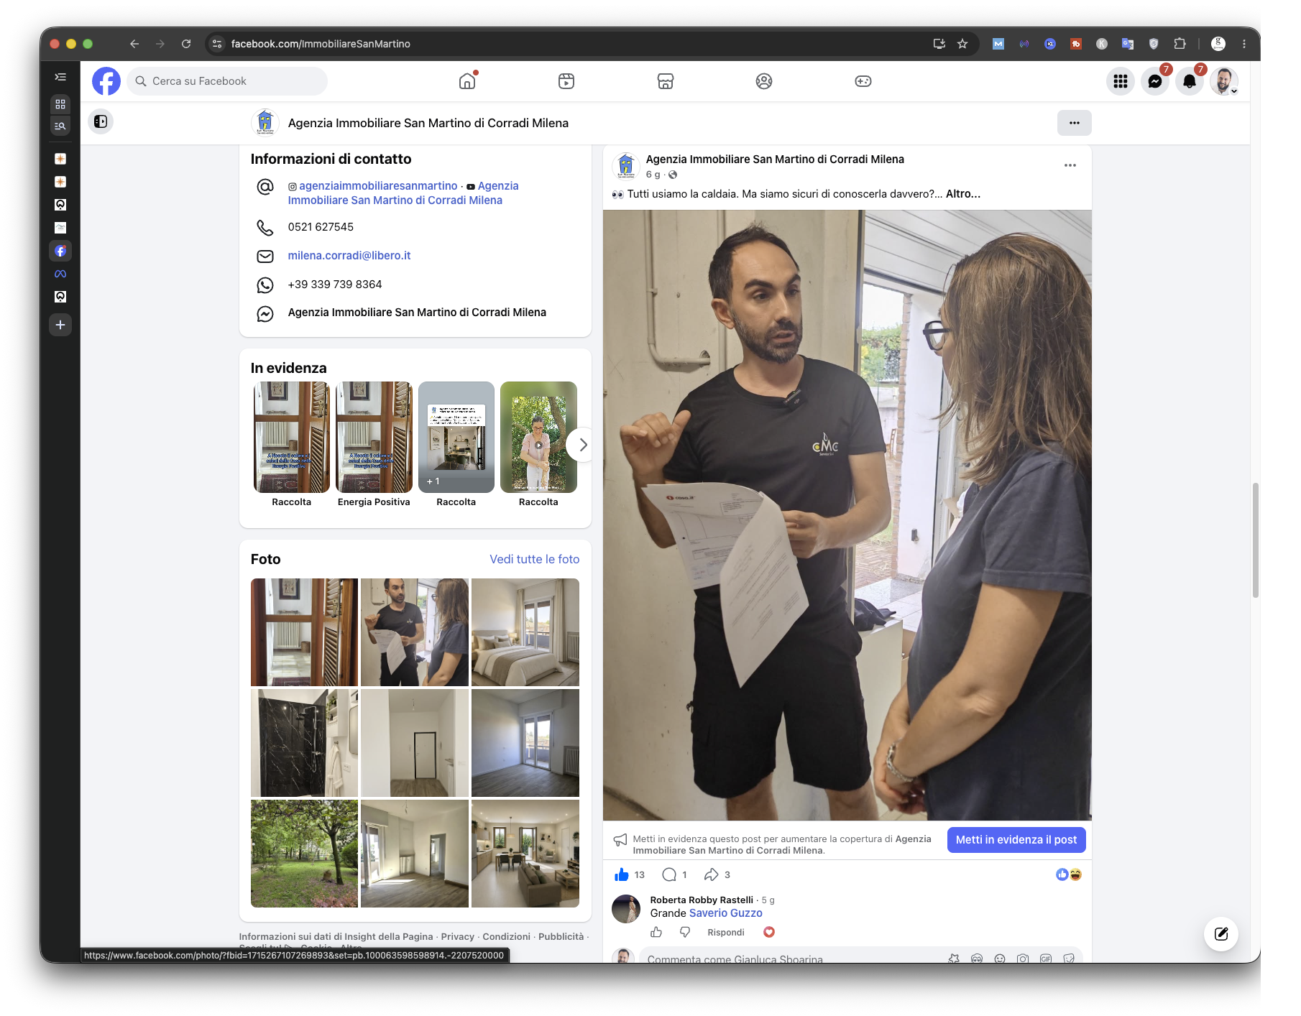Expand browser sidebar with top arrow icon

click(60, 77)
